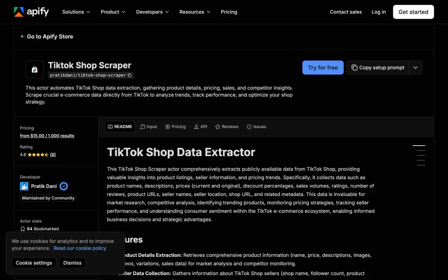Click the bookmark icon beside 64 Bookmarked
The image size is (448, 280).
point(23,229)
